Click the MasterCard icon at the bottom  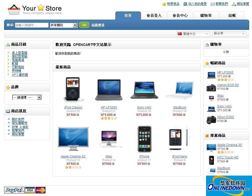click(40, 190)
